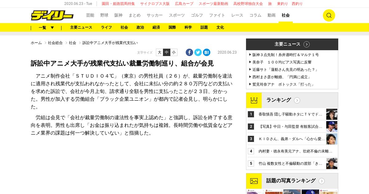Read 鷲見玲奈アナ headline
Viewport: 369px width, 194px height.
click(283, 84)
